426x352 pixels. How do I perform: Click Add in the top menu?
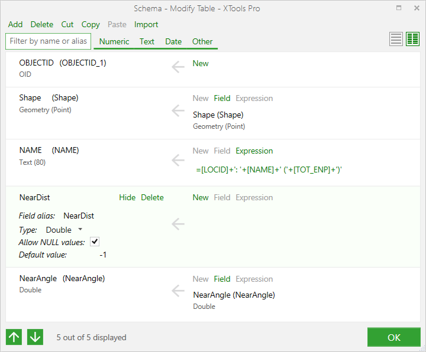[x=15, y=24]
